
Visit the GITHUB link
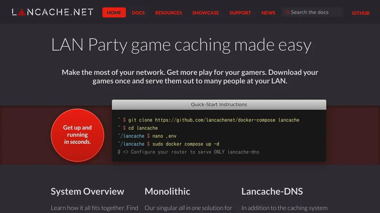click(361, 13)
